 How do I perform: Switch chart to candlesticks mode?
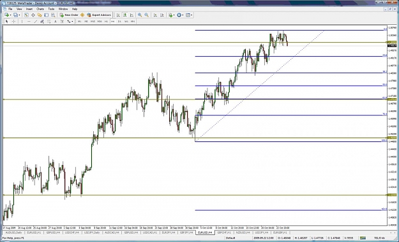pos(125,15)
